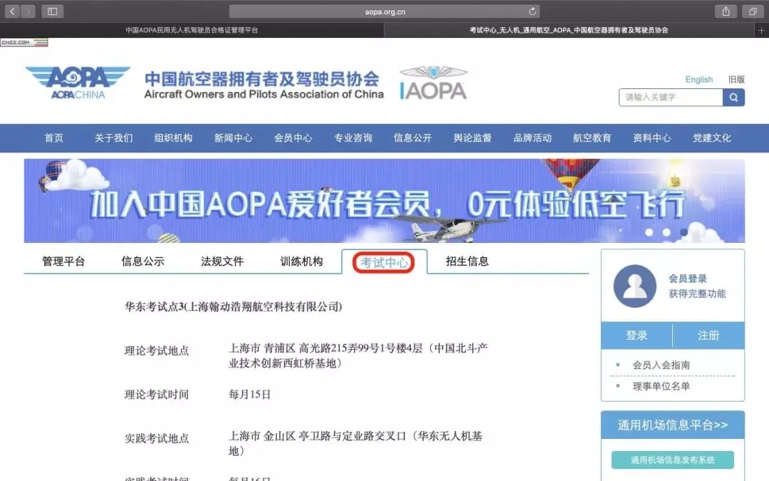This screenshot has width=769, height=481.
Task: Switch to the 考试中心 tab
Action: 384,262
